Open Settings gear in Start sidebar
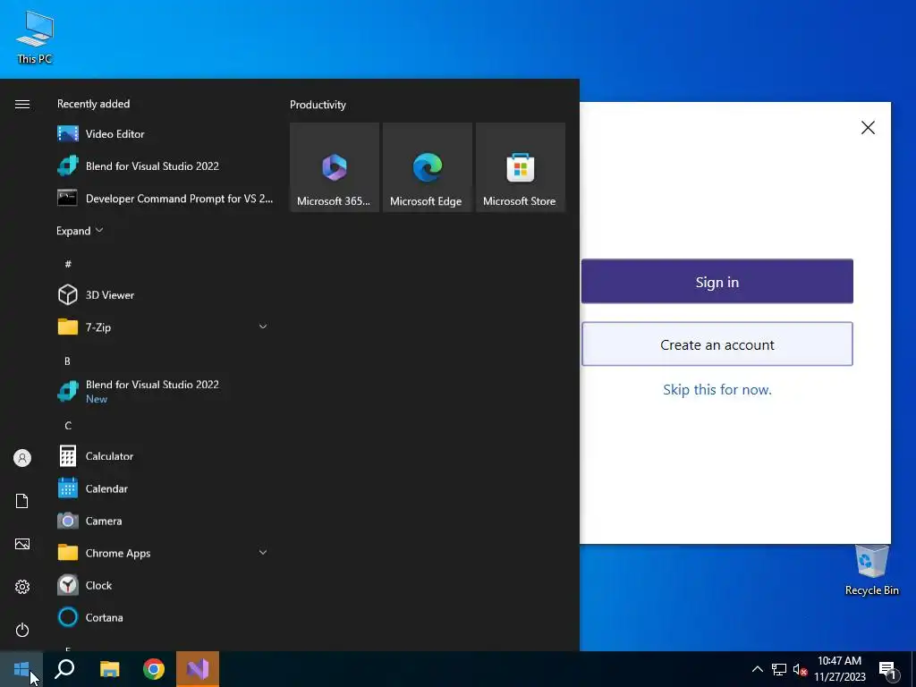 (22, 587)
